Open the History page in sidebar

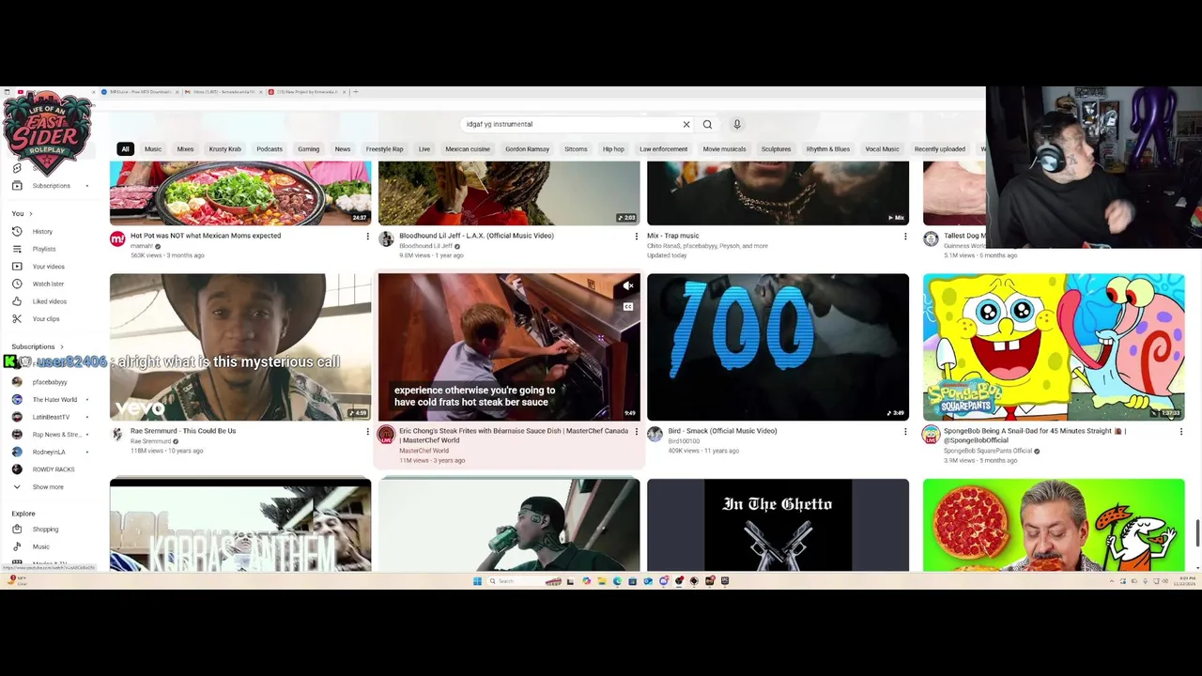tap(42, 231)
